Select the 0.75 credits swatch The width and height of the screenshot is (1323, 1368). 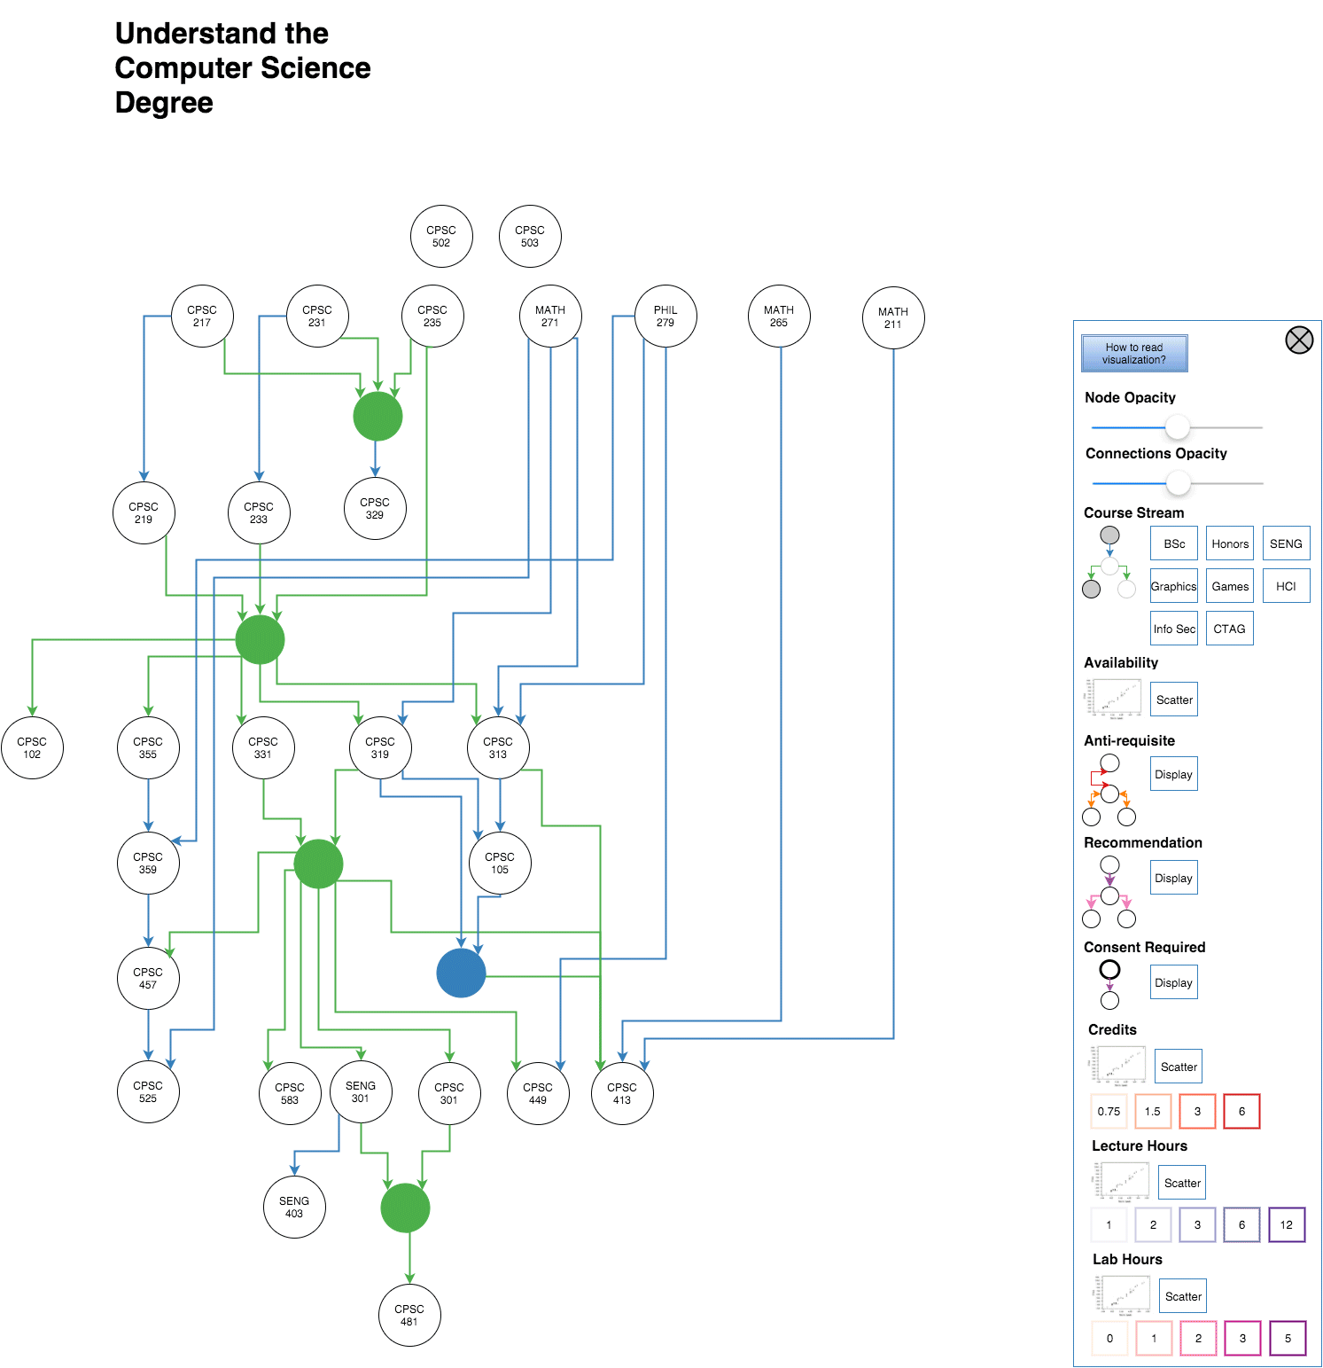coord(1109,1111)
